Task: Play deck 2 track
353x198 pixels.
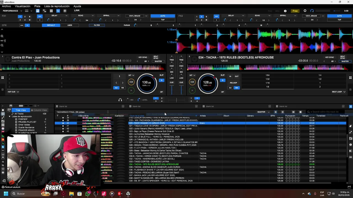Action: 192,90
